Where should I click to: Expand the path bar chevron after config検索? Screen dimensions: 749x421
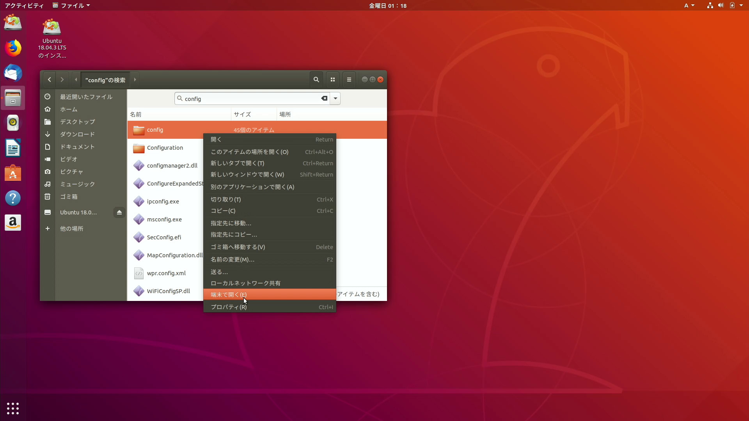coord(135,79)
